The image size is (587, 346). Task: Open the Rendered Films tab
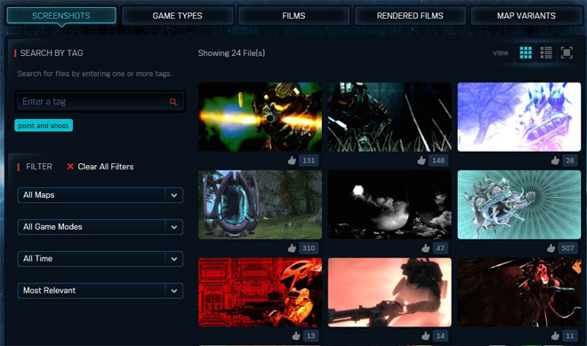pos(410,16)
